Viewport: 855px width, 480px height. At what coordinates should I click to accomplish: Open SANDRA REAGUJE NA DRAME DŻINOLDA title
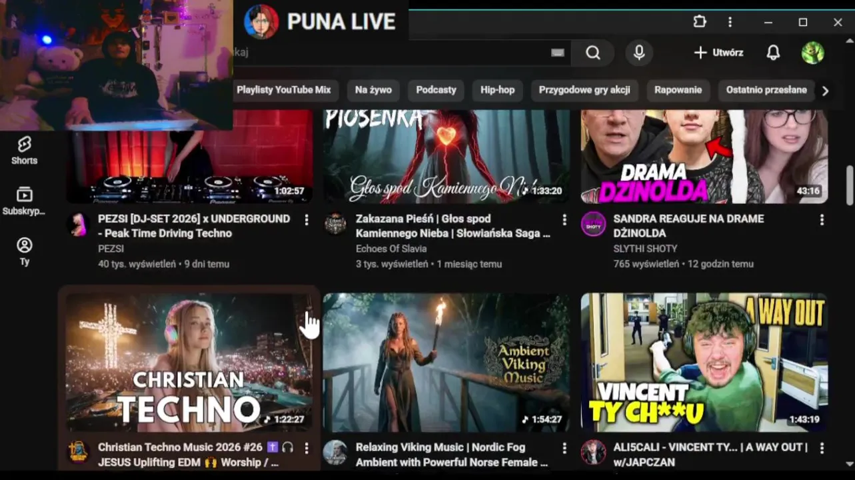coord(689,226)
